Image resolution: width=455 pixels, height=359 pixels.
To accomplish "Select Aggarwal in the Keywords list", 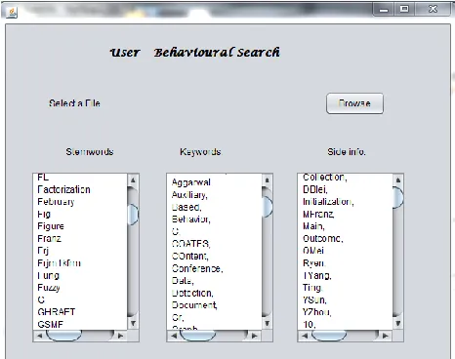I will pos(191,182).
